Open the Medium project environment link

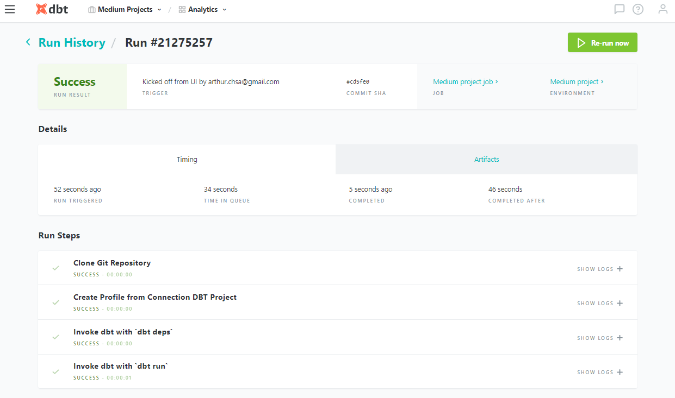pyautogui.click(x=577, y=81)
